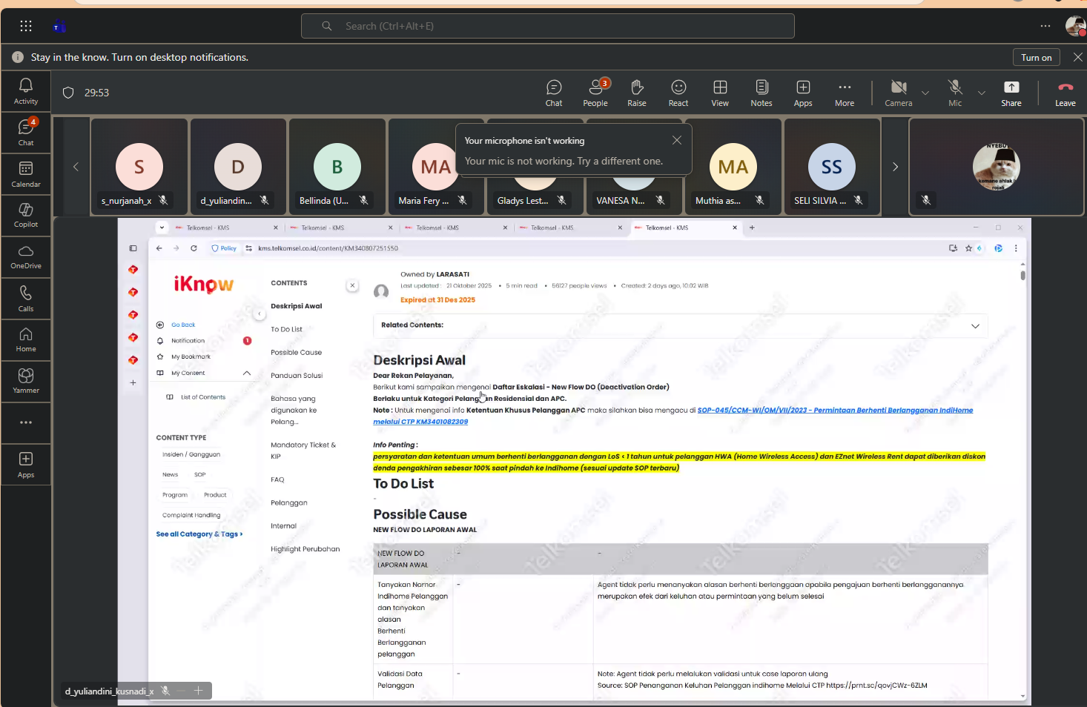
Task: Unmute the Mic
Action: (955, 93)
